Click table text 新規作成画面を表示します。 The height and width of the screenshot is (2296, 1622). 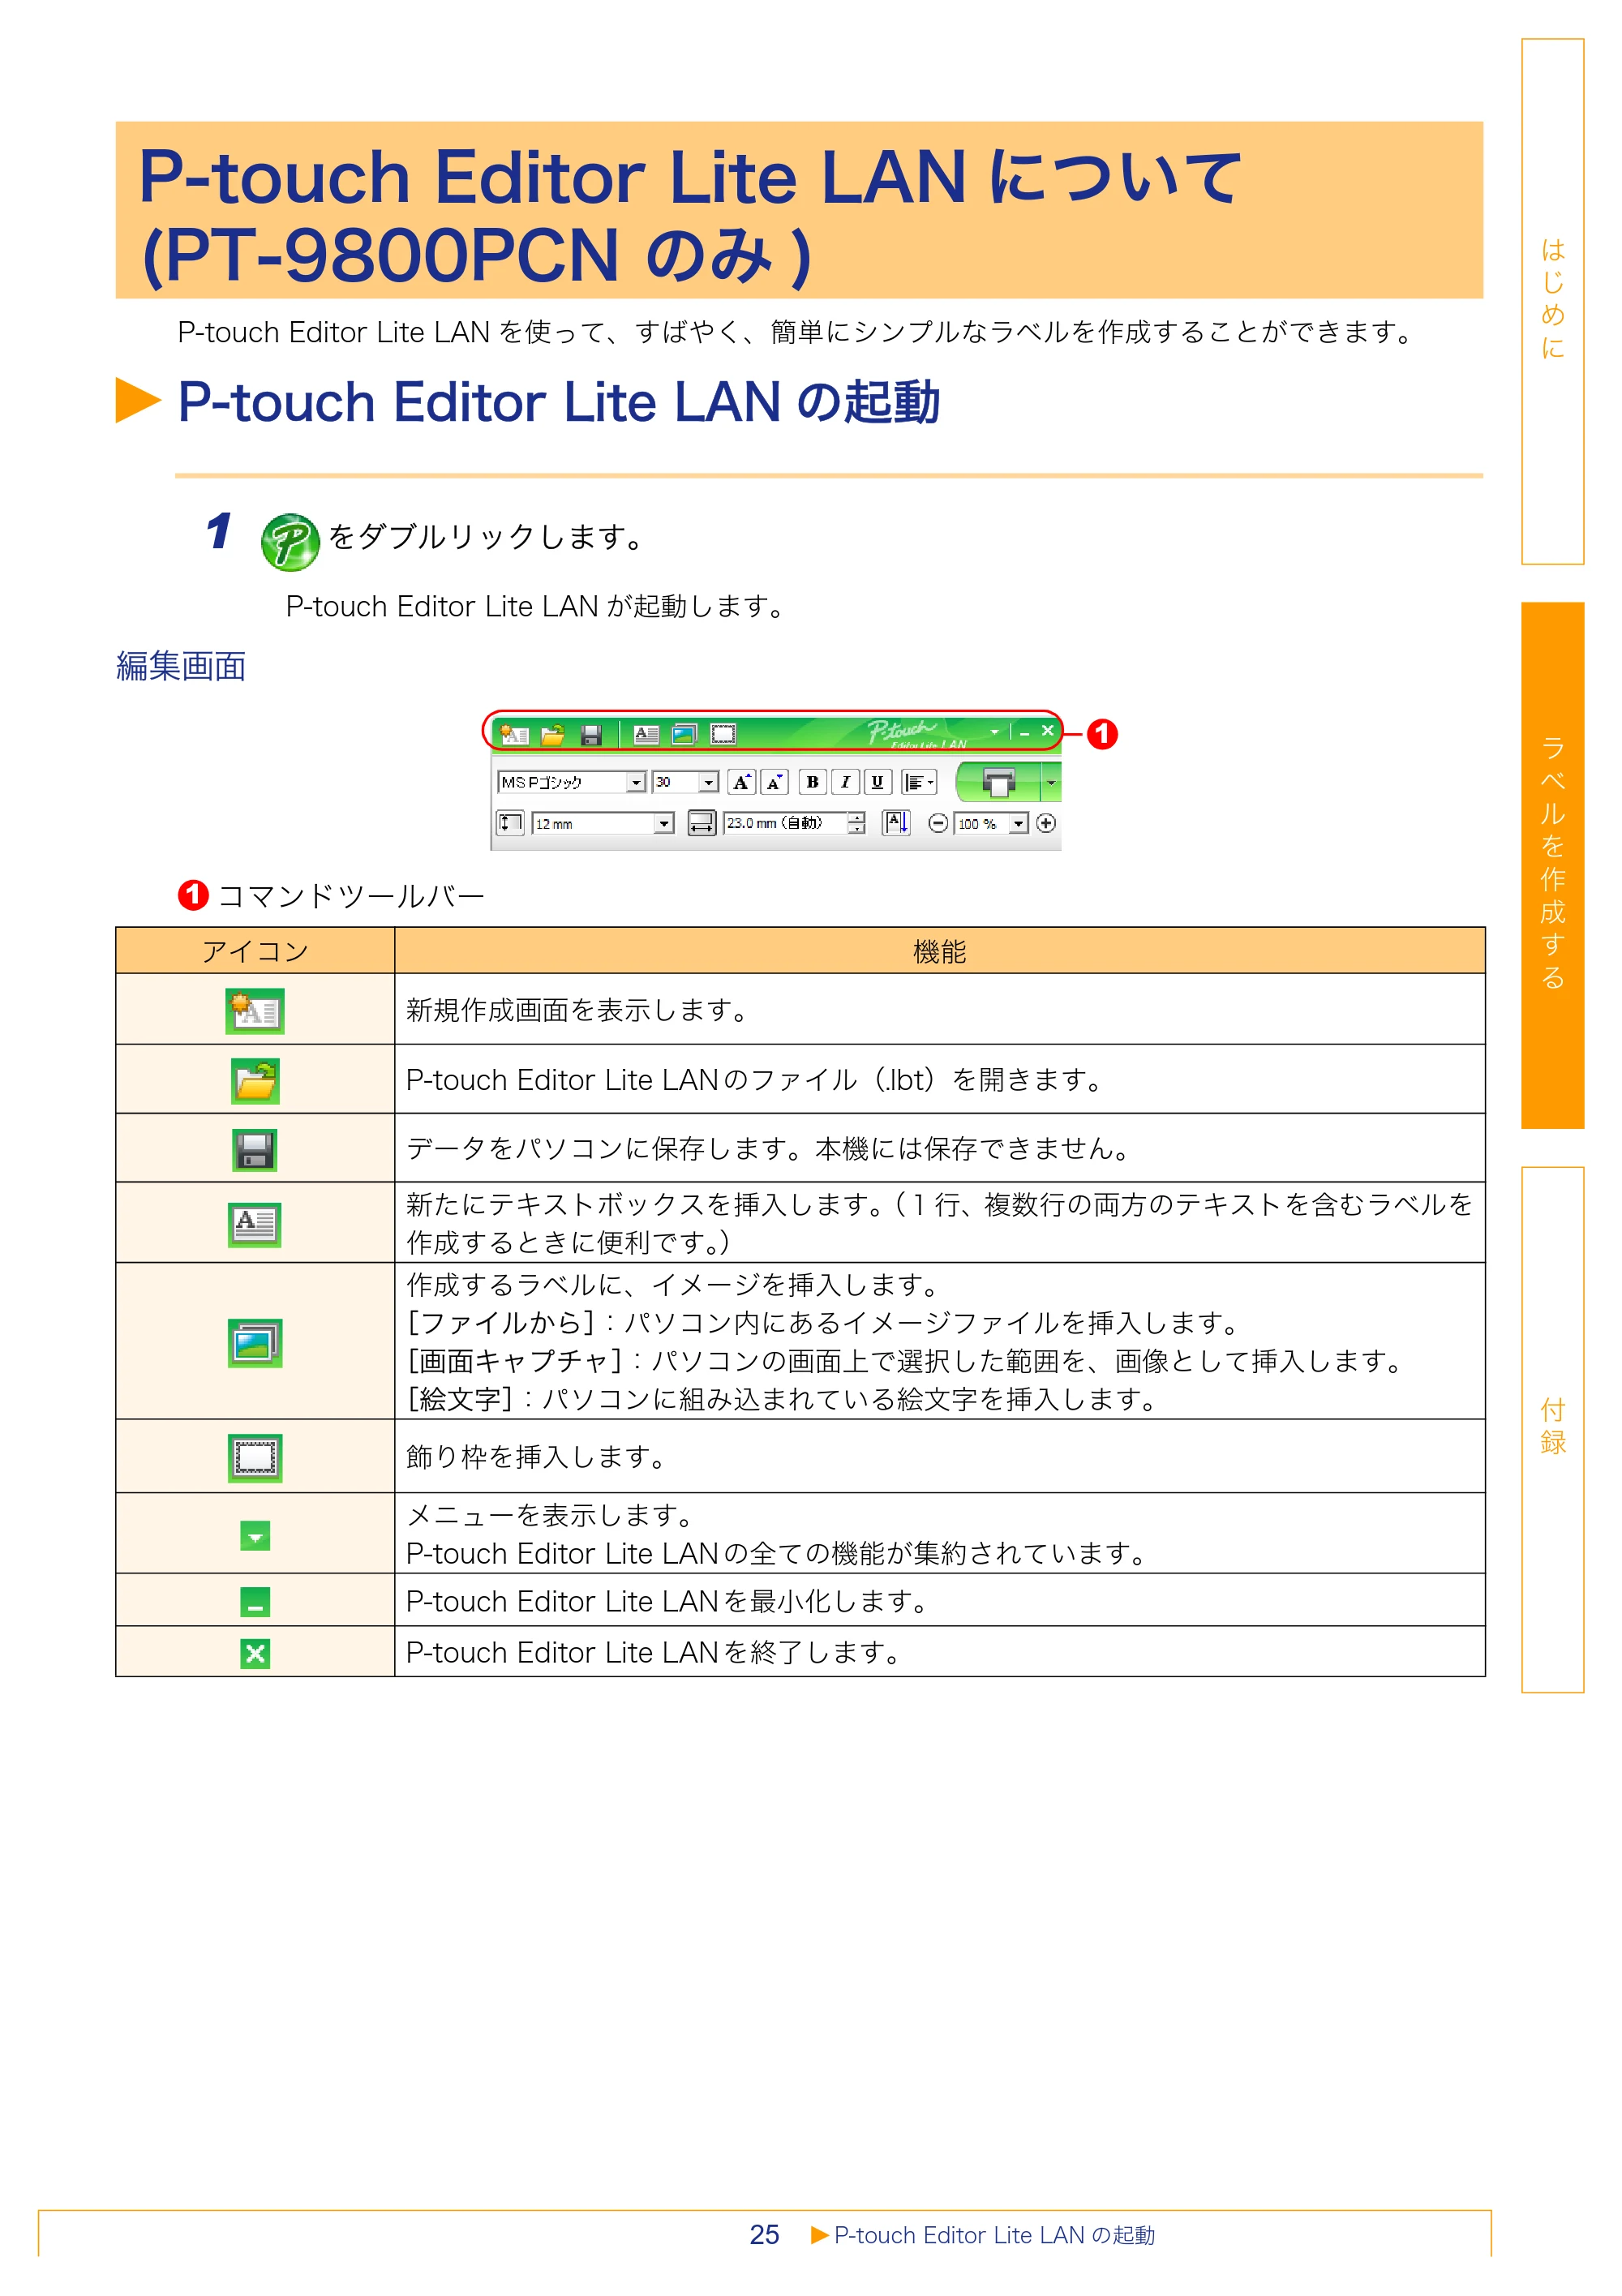pyautogui.click(x=580, y=1010)
